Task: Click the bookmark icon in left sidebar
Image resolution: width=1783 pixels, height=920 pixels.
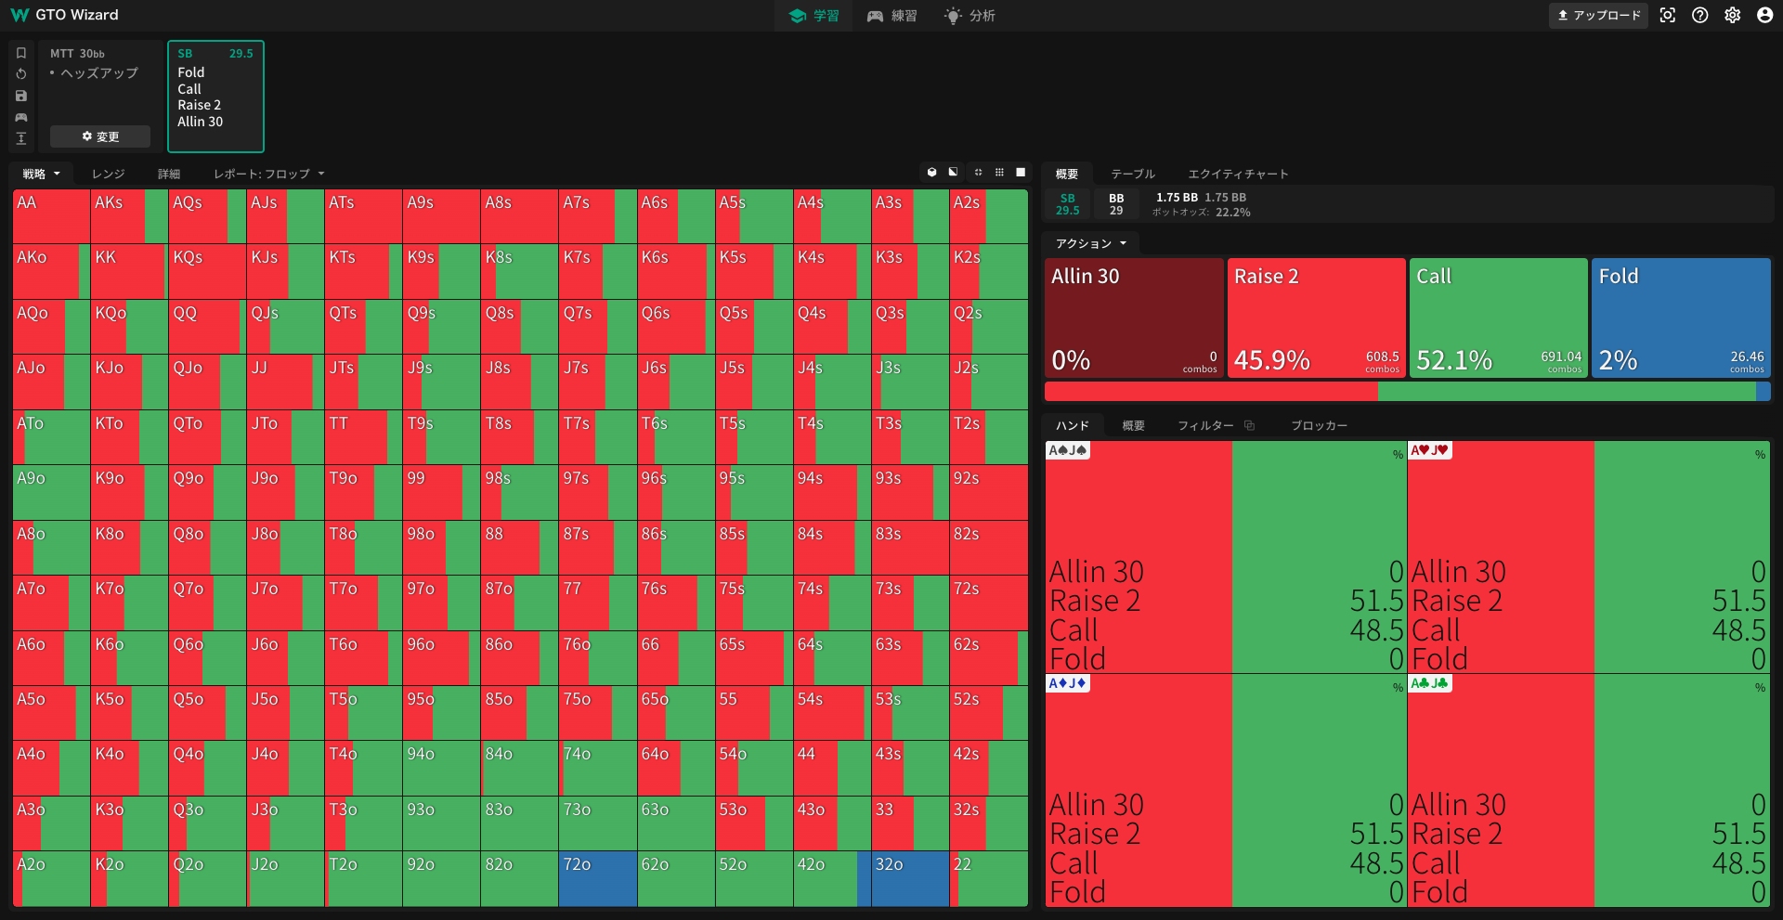Action: pos(21,53)
